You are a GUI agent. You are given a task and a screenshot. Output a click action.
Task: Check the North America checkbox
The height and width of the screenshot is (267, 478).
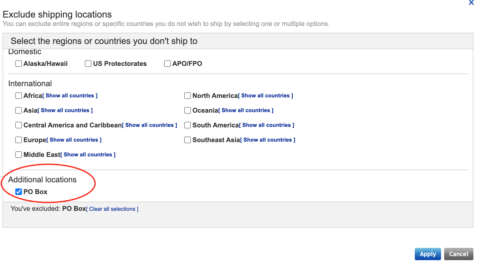click(188, 96)
